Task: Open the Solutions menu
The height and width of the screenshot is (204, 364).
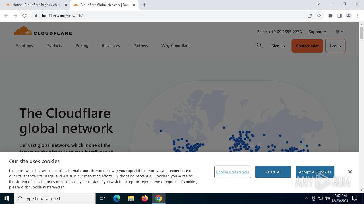Action: point(24,46)
